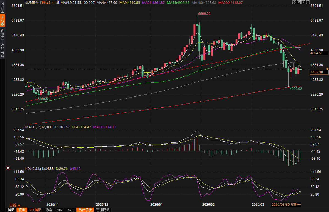Click the shrink chart axis icon
Viewport: 329px width, 212px height.
298,2
